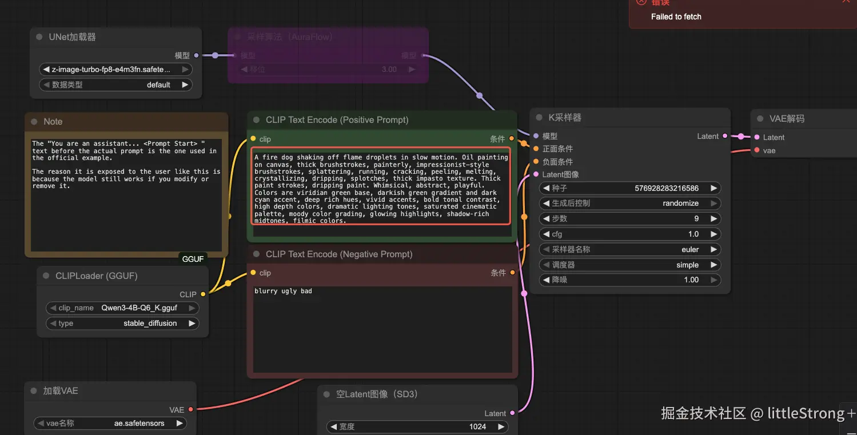The image size is (857, 435).
Task: Increase 种子 value with right arrow
Action: pyautogui.click(x=713, y=188)
